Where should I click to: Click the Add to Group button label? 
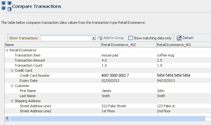114,38
